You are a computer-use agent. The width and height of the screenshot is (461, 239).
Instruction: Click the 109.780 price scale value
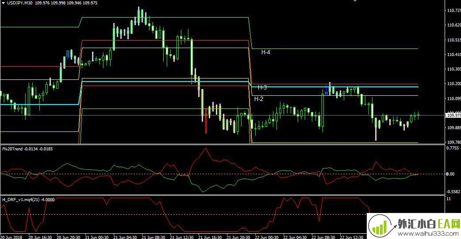point(453,142)
